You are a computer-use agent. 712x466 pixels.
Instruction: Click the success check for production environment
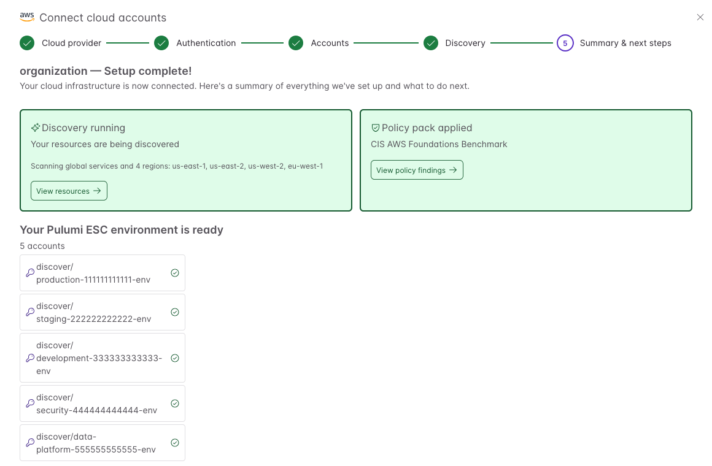point(175,273)
